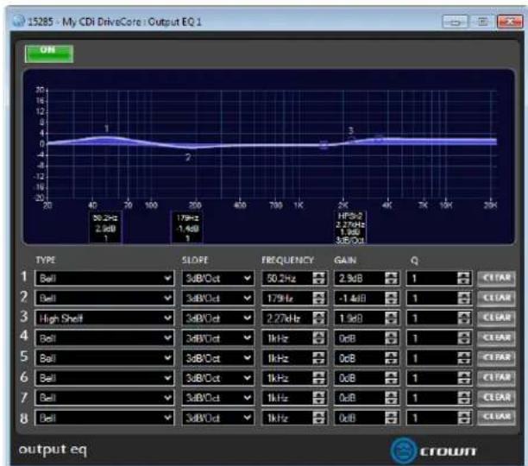Click the frequency stepper arrows in row 5

pyautogui.click(x=318, y=358)
